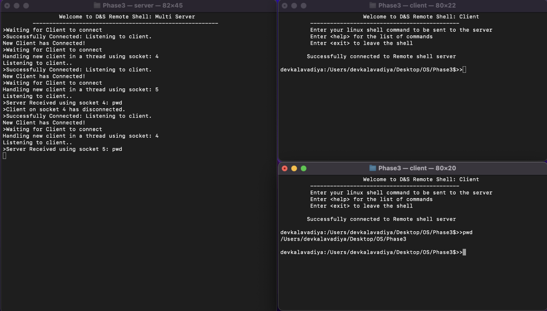Close the Phase3 server terminal window

coord(7,6)
